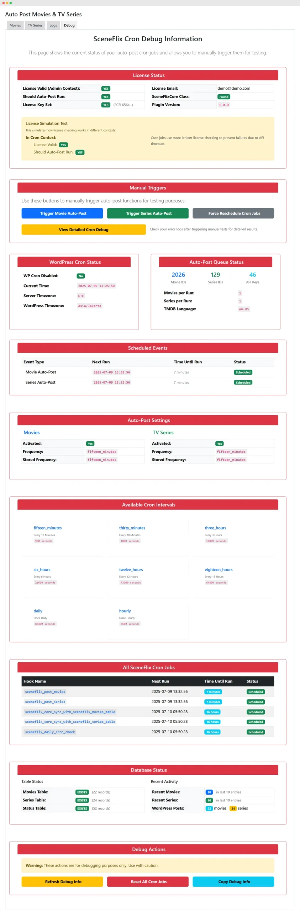Click the thirty_minutes interval name
Screen dimensions: 300x911
(132, 528)
